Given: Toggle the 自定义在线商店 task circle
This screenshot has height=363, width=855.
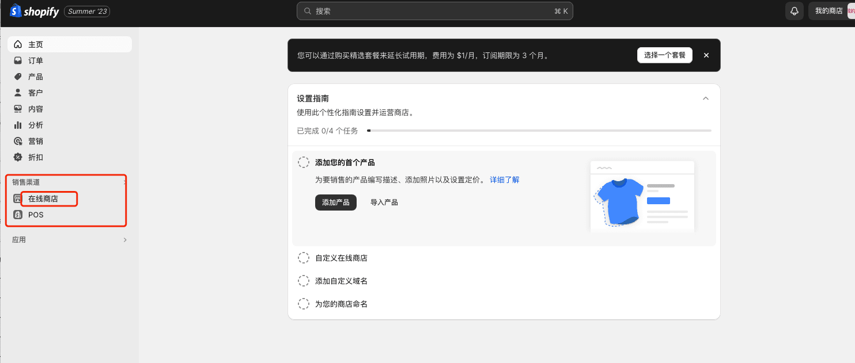Looking at the screenshot, I should pyautogui.click(x=303, y=258).
